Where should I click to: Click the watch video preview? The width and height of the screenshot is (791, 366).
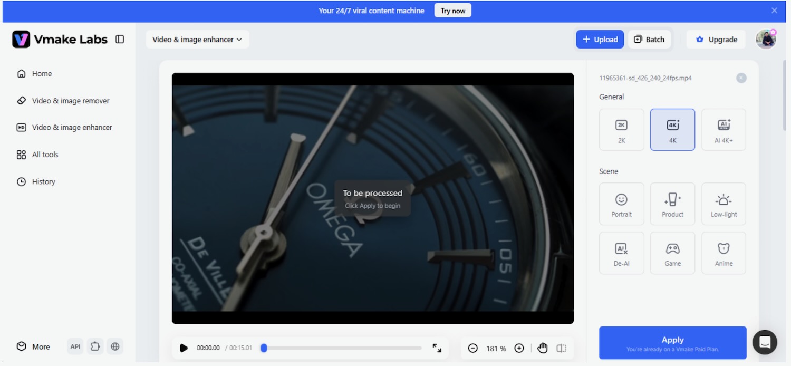click(x=373, y=198)
